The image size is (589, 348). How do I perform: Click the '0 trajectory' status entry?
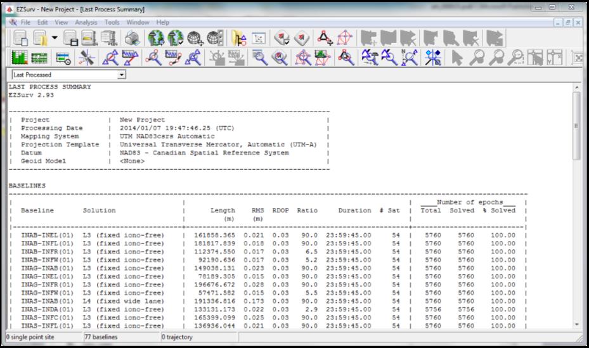click(177, 337)
